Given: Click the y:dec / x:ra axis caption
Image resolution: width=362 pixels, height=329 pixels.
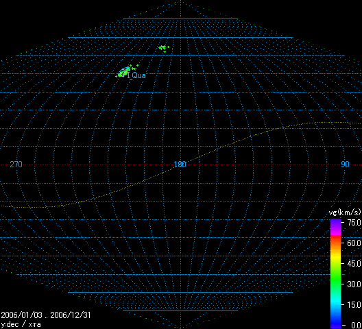Looking at the screenshot, I should (x=21, y=325).
